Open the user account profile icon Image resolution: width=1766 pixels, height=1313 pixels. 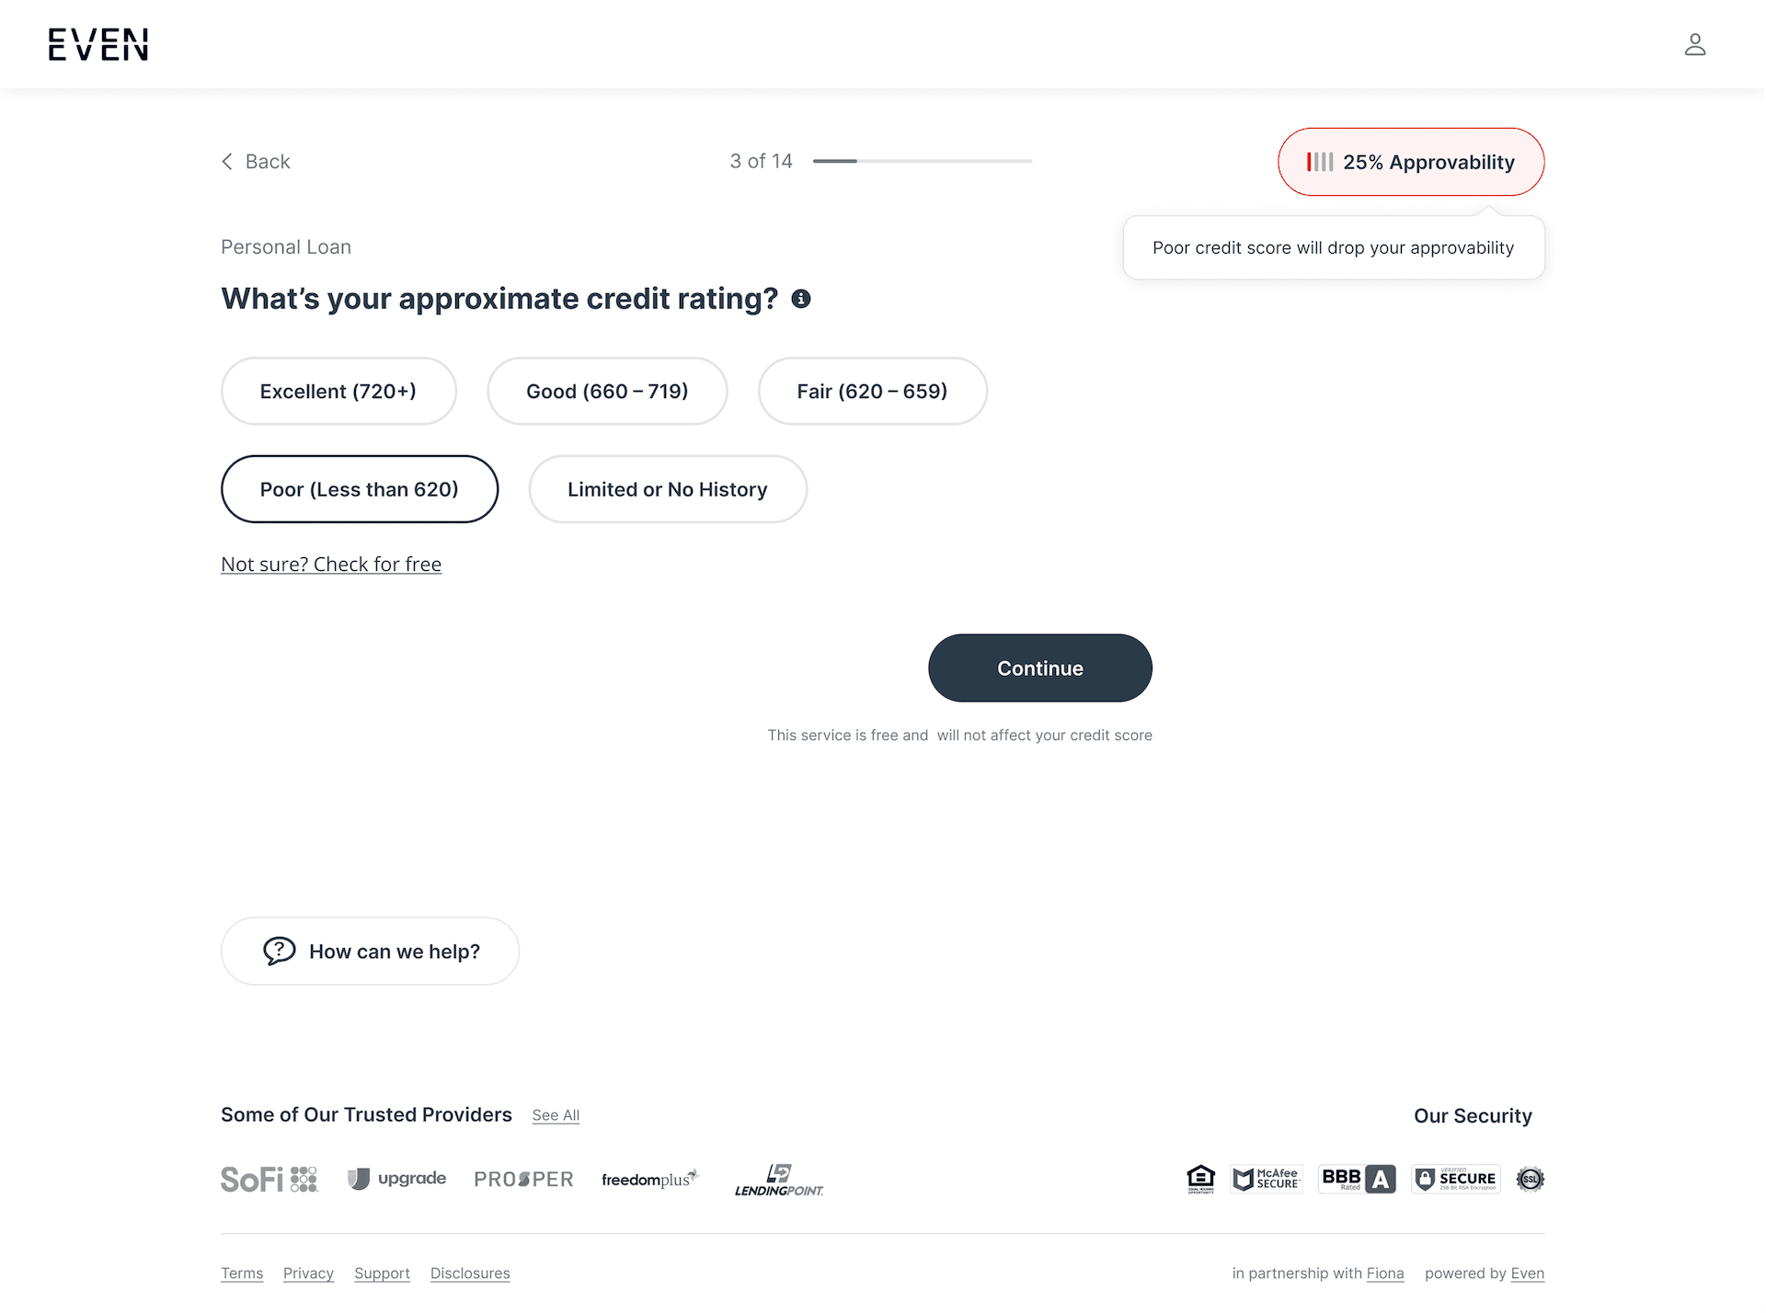[x=1694, y=44]
